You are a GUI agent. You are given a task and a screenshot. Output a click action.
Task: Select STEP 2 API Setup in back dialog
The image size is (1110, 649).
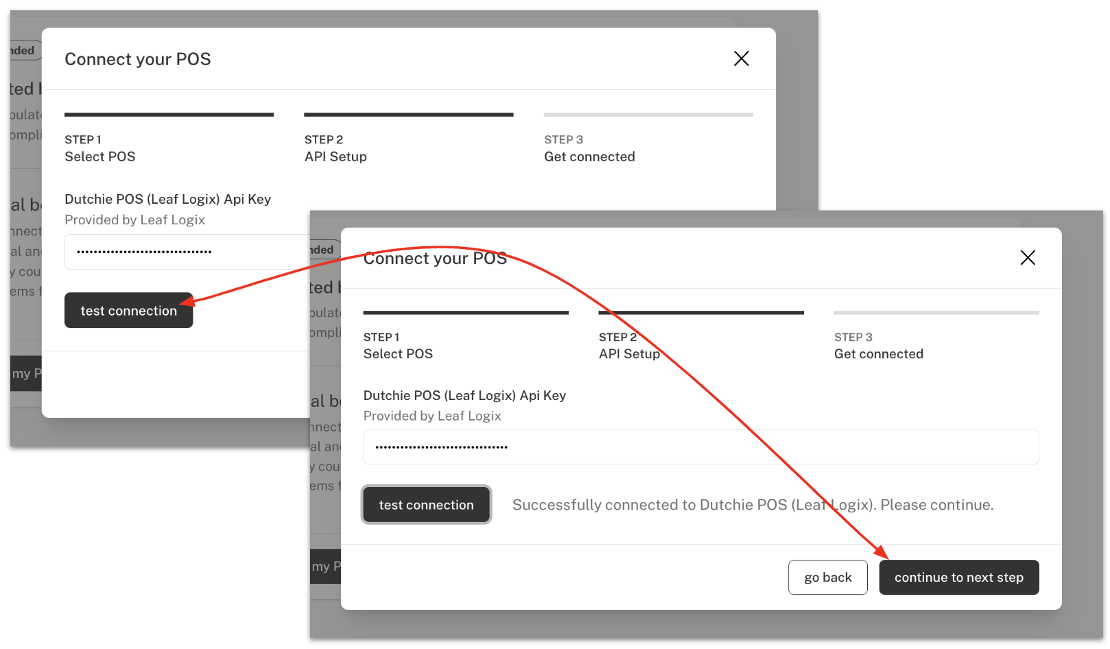click(x=408, y=139)
